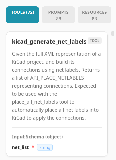The height and width of the screenshot is (160, 116).
Task: Click the blue string type badge
Action: point(45,147)
